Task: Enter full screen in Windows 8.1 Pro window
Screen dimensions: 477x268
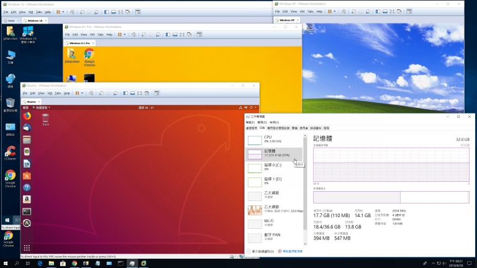Action: [182, 35]
